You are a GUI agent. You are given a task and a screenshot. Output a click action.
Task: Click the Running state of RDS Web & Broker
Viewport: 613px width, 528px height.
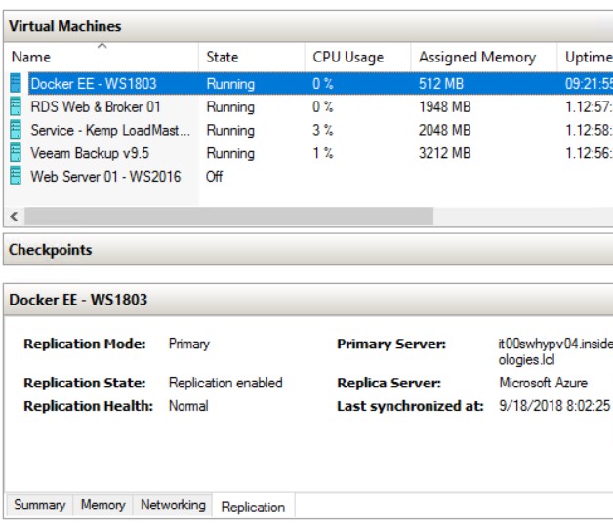pyautogui.click(x=230, y=107)
